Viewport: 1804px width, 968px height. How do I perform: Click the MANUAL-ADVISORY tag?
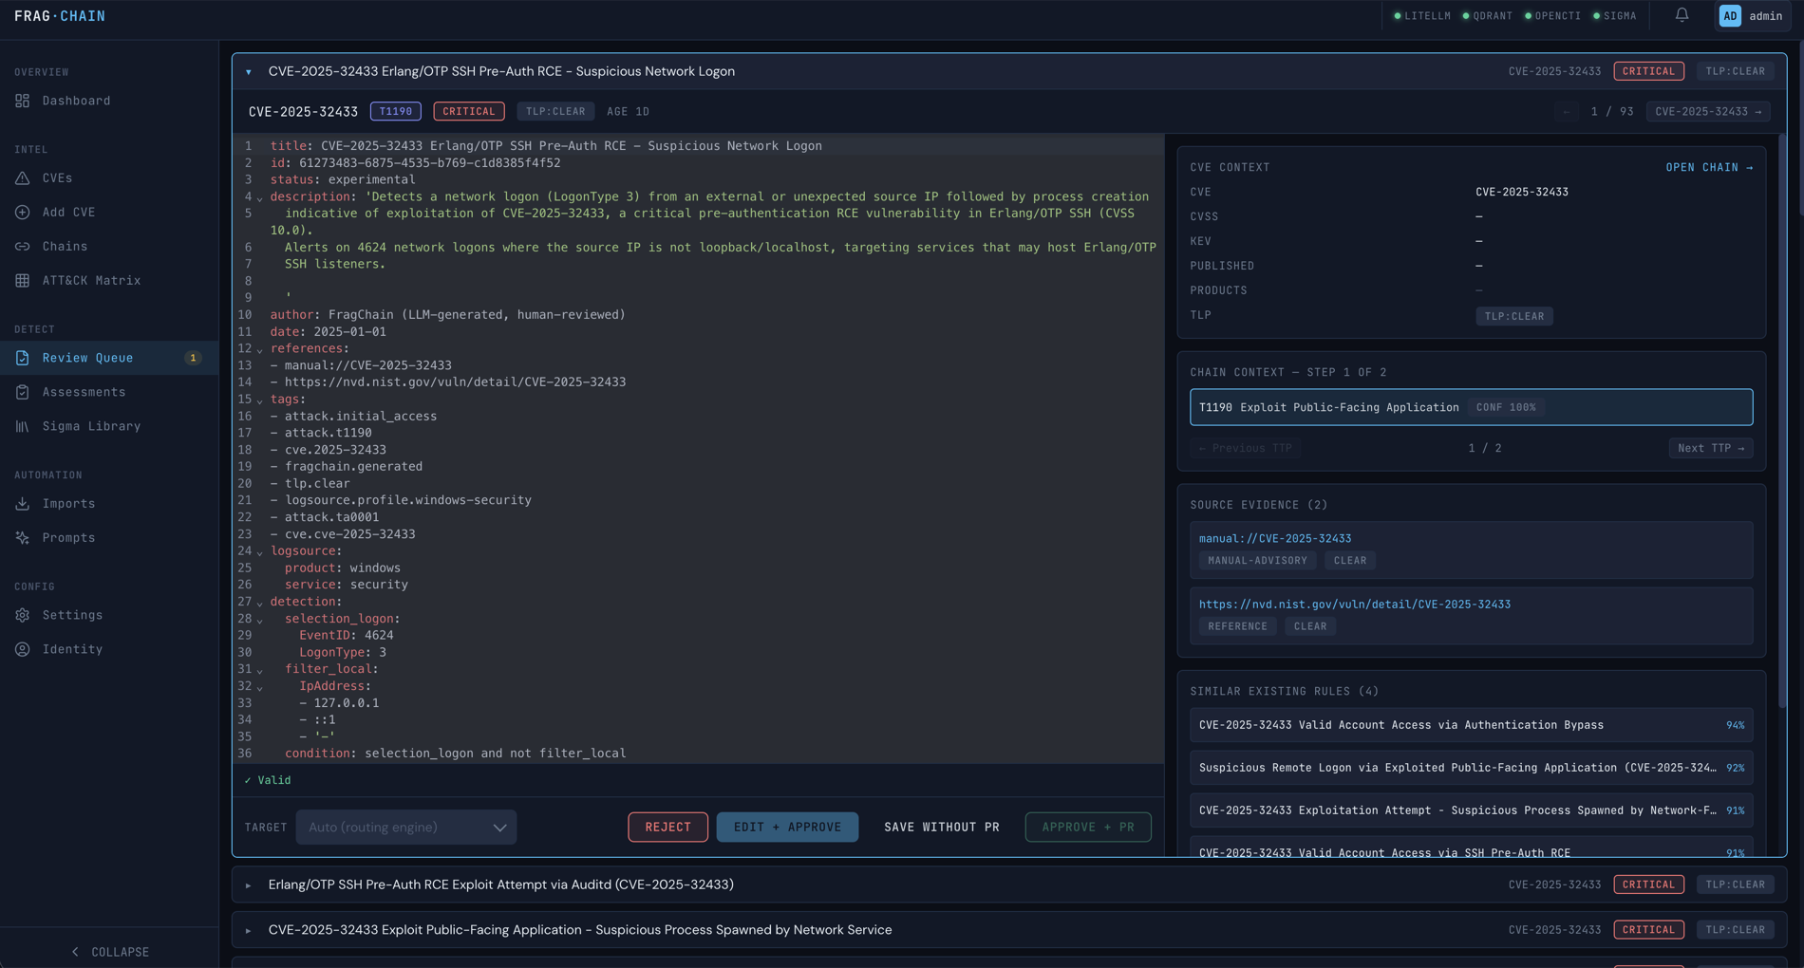[x=1257, y=561]
